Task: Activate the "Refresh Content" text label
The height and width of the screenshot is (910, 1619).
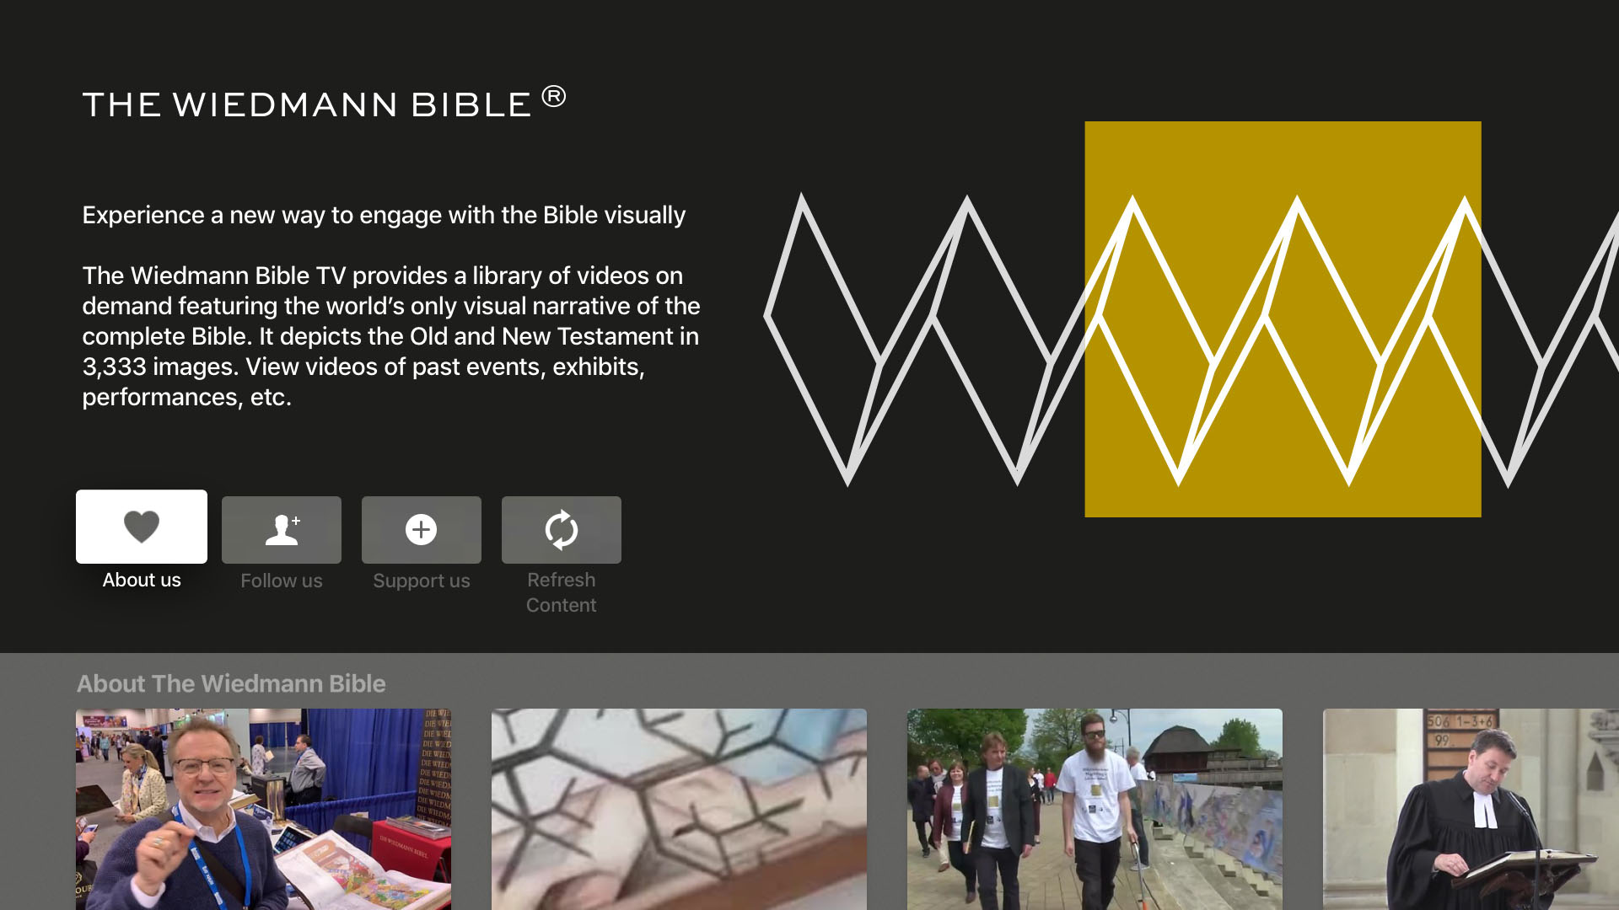Action: (x=562, y=592)
